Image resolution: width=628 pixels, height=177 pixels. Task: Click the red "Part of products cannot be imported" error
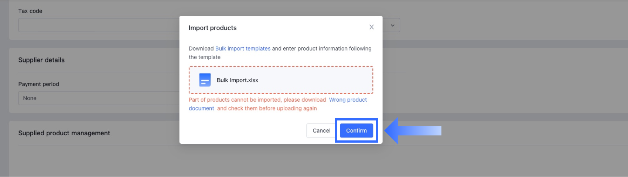(257, 100)
